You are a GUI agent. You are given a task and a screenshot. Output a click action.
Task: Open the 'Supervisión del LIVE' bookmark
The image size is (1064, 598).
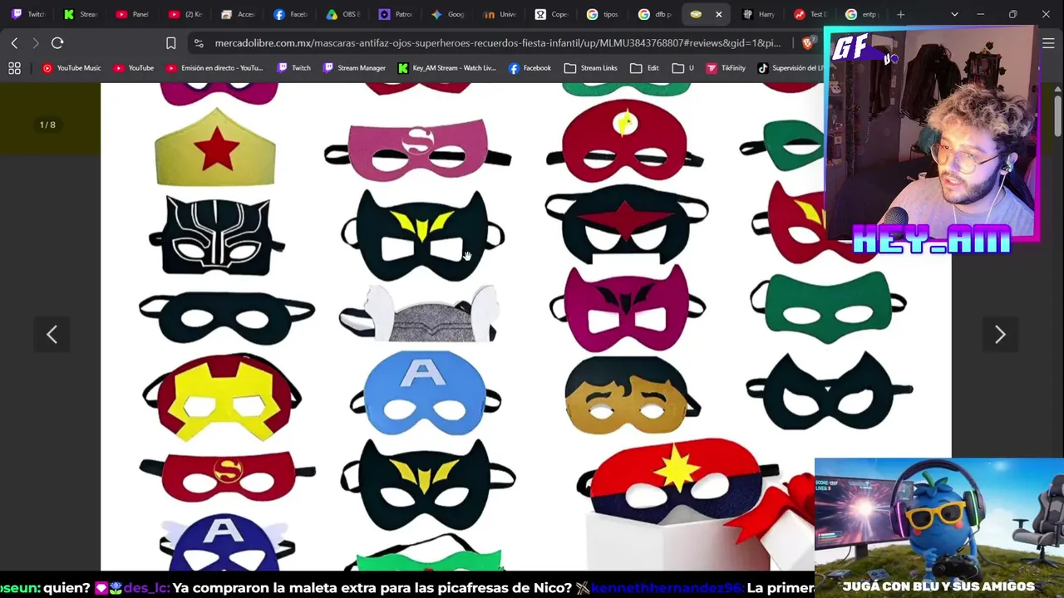[x=791, y=68]
